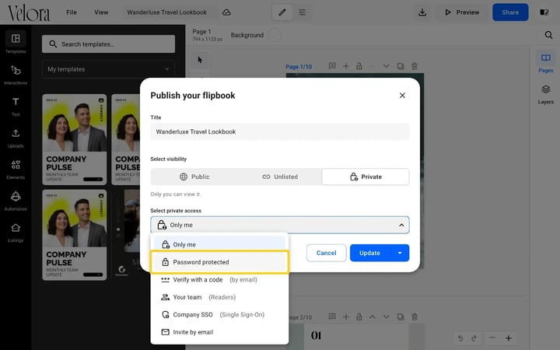Open the Automation panel
This screenshot has height=350, width=560.
pyautogui.click(x=16, y=201)
